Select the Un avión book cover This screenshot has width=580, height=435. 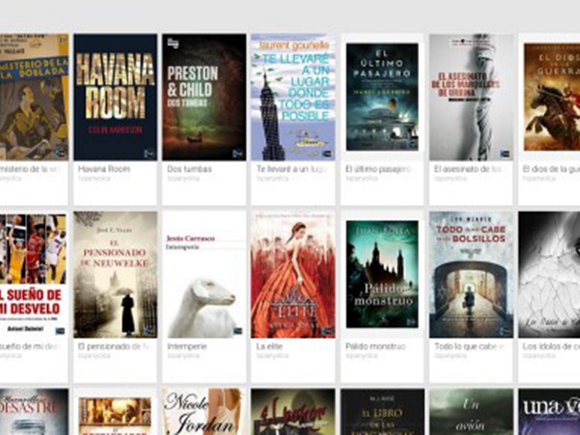[x=471, y=412]
